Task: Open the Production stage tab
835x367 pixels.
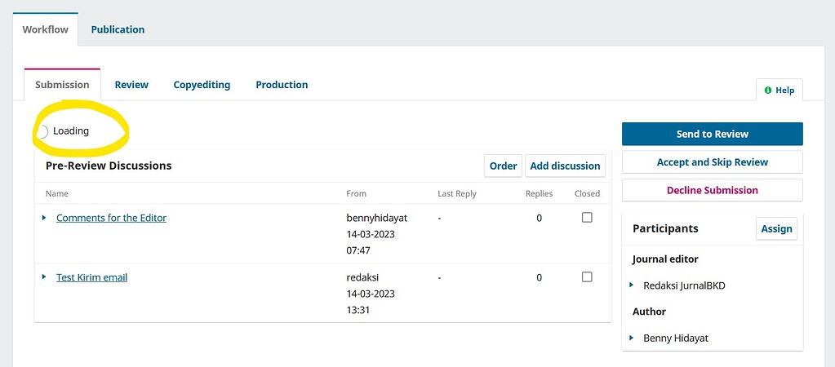Action: tap(282, 85)
